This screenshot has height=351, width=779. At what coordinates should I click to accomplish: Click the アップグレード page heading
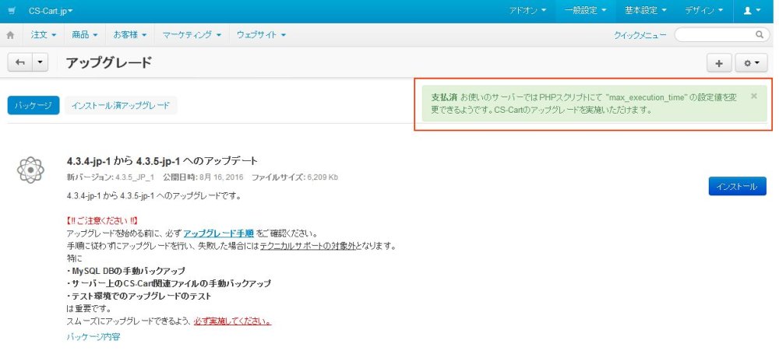109,62
